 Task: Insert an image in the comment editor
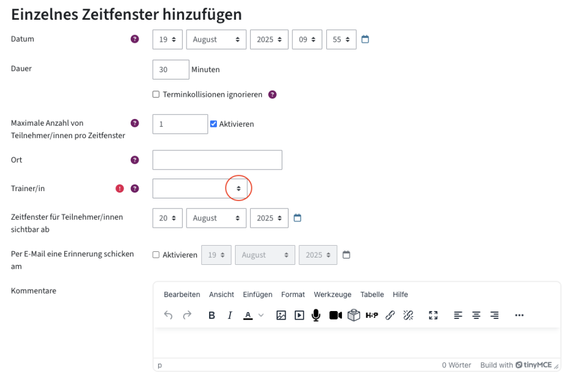pyautogui.click(x=281, y=315)
